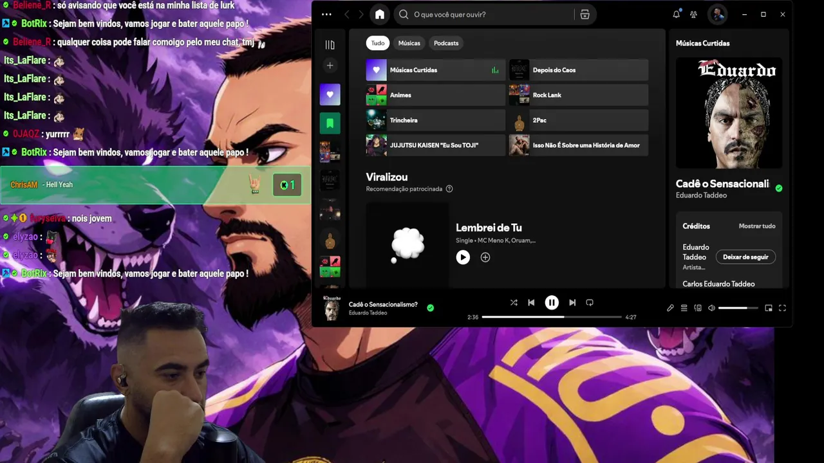Open Eduardo Taddeo artist link in the right panel

click(701, 195)
